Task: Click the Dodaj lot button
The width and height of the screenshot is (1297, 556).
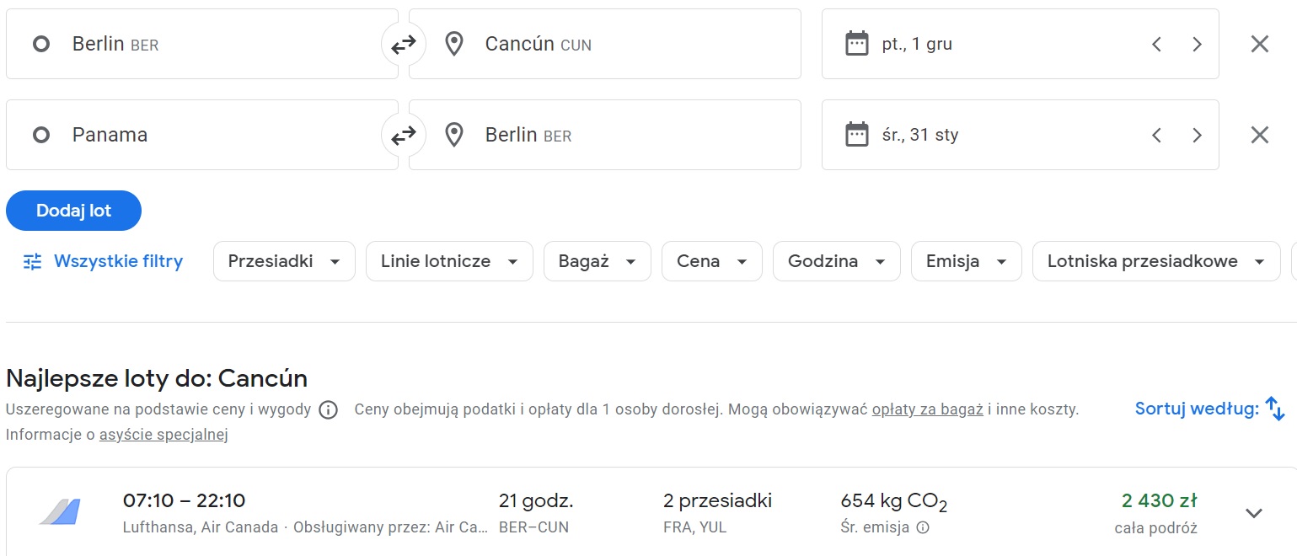Action: click(x=73, y=211)
